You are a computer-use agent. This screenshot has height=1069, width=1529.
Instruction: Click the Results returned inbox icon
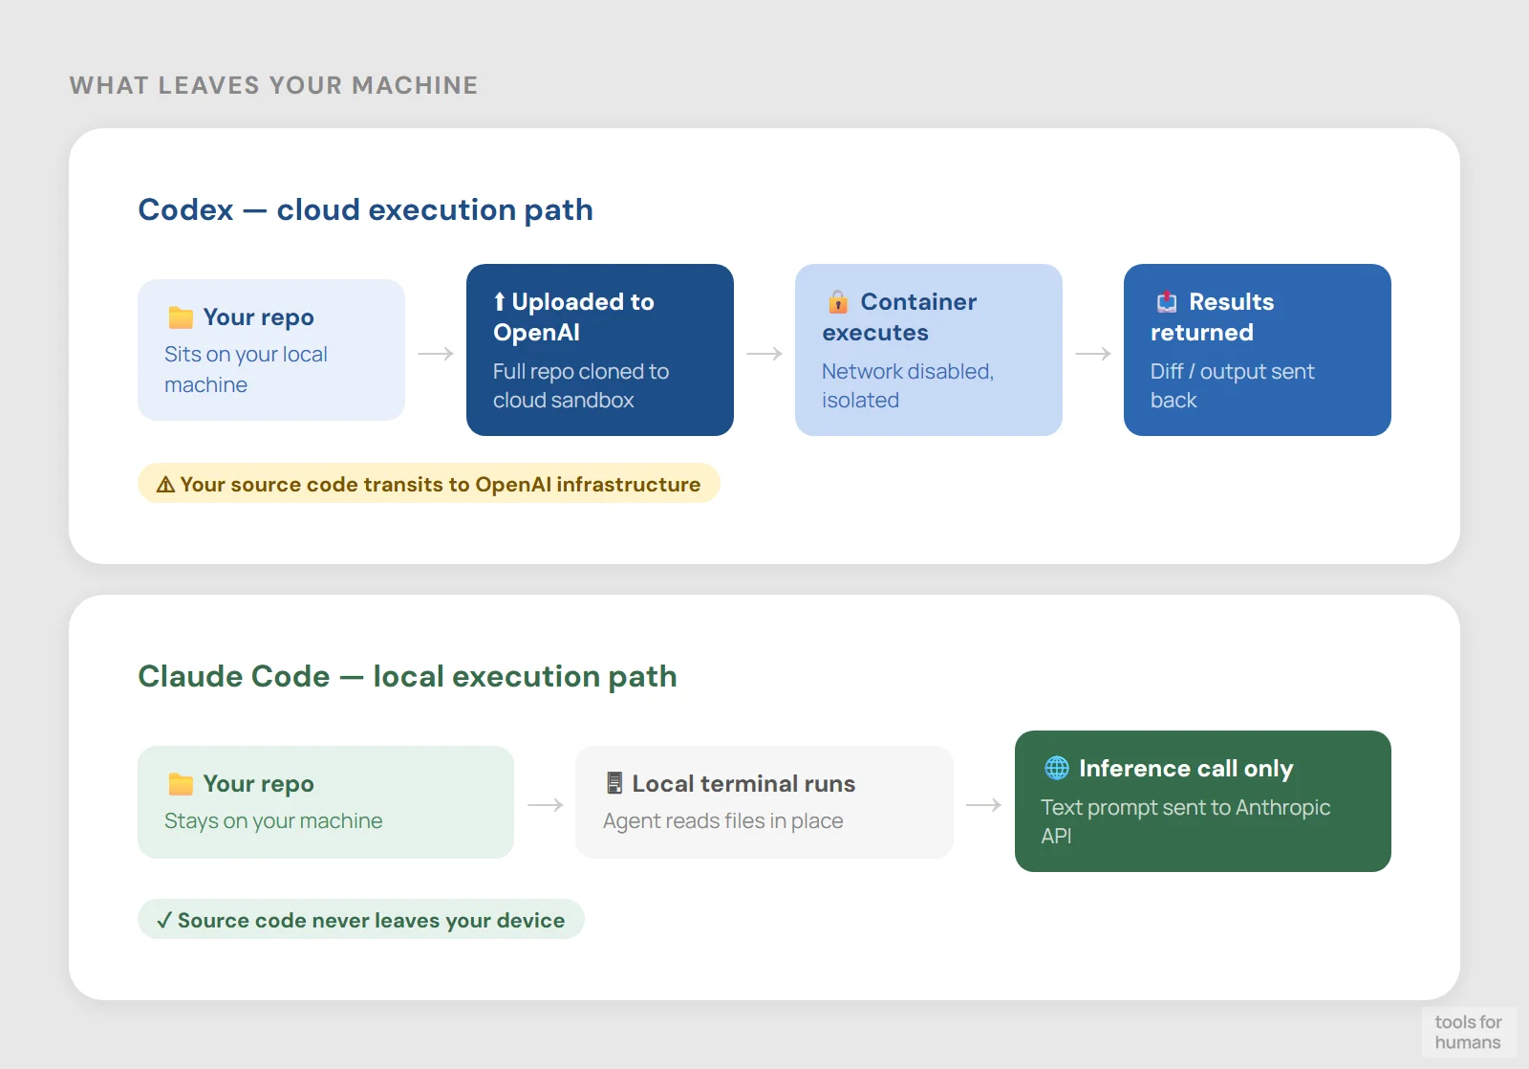click(1166, 302)
